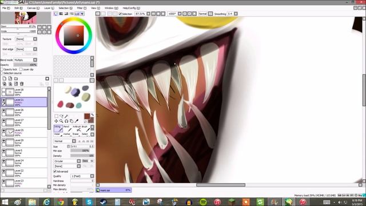Select the hand pan tool
366x206 pixels.
coord(71,121)
